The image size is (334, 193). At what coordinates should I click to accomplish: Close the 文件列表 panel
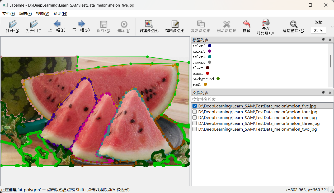pyautogui.click(x=330, y=93)
